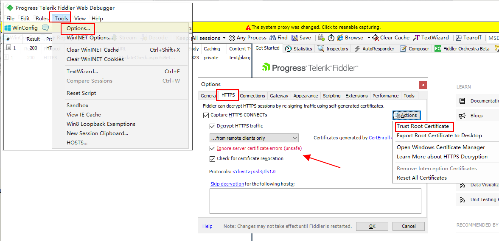The width and height of the screenshot is (499, 241).
Task: Open the Edit menu
Action: pyautogui.click(x=25, y=18)
